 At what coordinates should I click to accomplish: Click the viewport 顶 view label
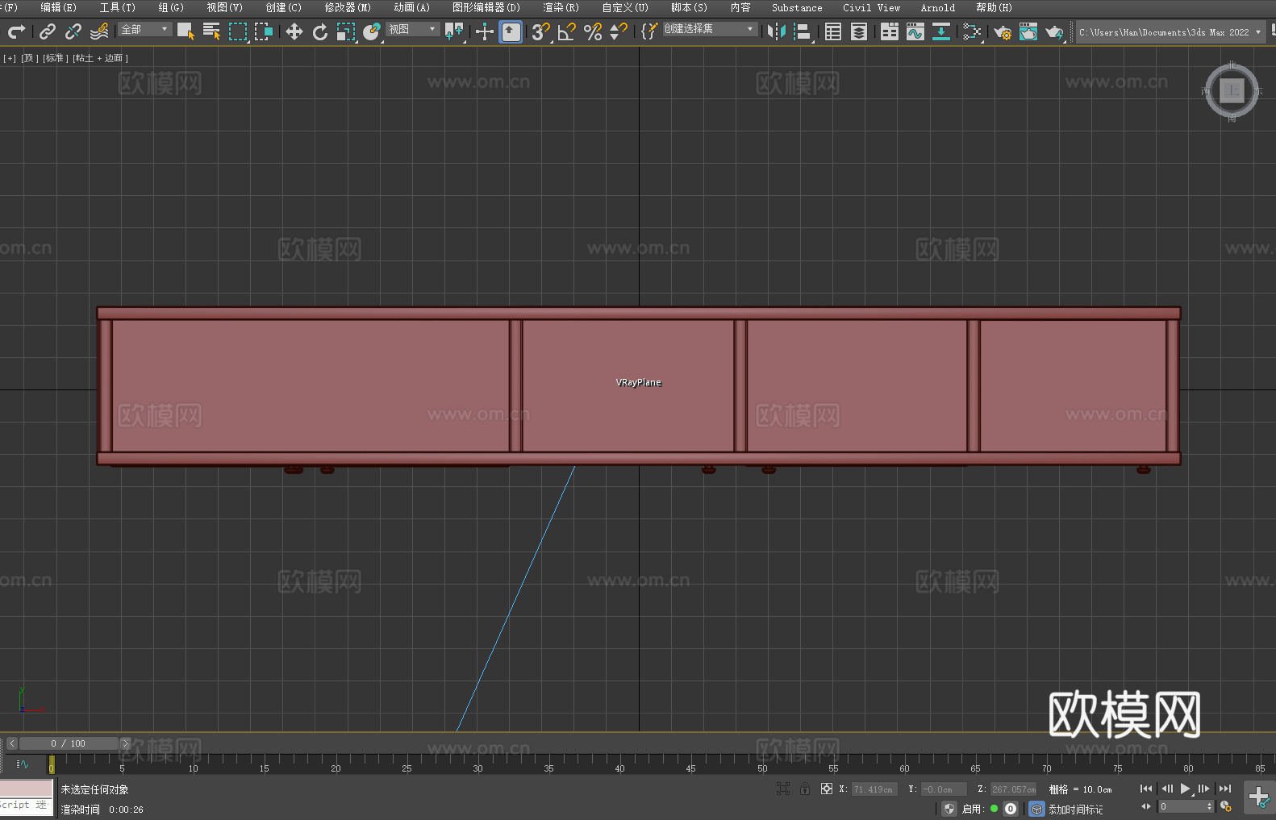(29, 58)
